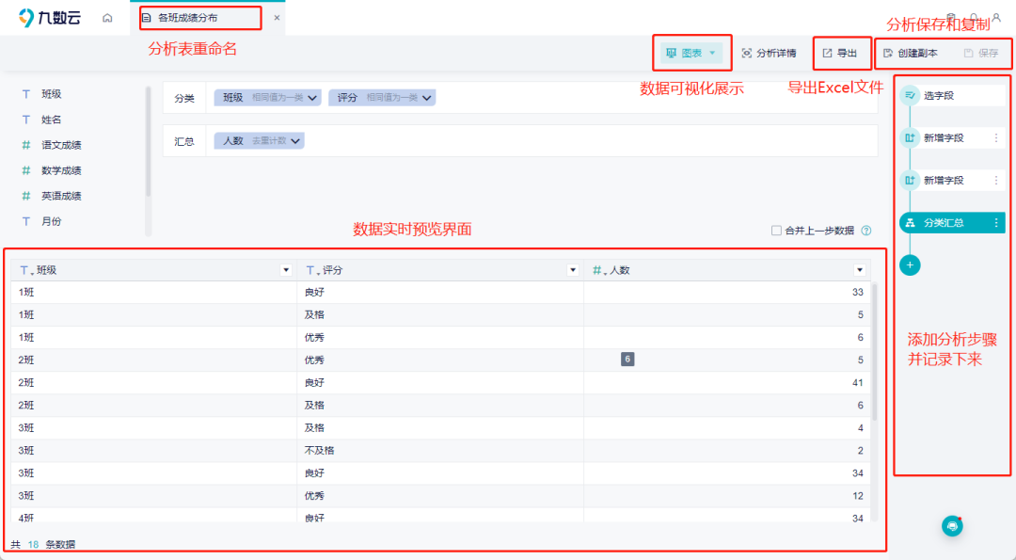Open the floating customer service icon
The height and width of the screenshot is (560, 1016).
point(952,526)
